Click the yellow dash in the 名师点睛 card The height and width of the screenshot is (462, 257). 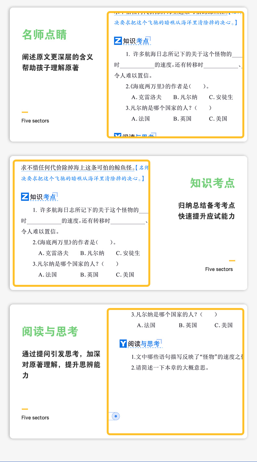point(25,112)
